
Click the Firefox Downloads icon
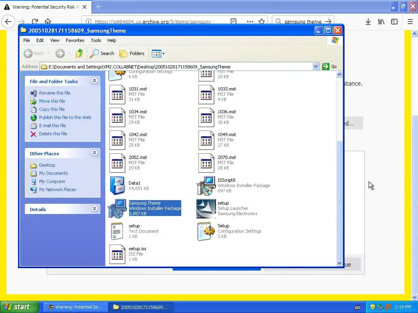(x=368, y=22)
